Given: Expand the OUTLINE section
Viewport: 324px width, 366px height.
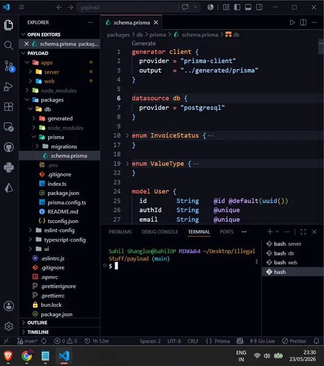Looking at the screenshot, I should pyautogui.click(x=23, y=322).
